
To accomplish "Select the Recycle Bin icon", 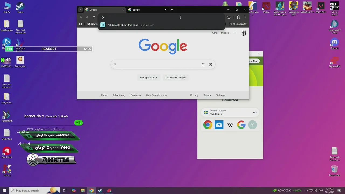I will pyautogui.click(x=334, y=171).
